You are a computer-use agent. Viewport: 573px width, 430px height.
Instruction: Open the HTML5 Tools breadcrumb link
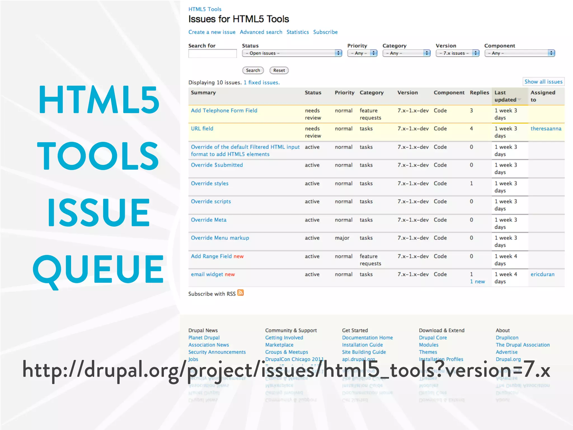tap(205, 9)
